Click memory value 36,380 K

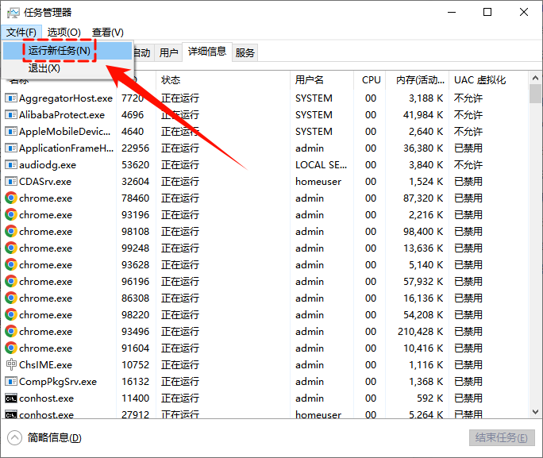pyautogui.click(x=423, y=148)
